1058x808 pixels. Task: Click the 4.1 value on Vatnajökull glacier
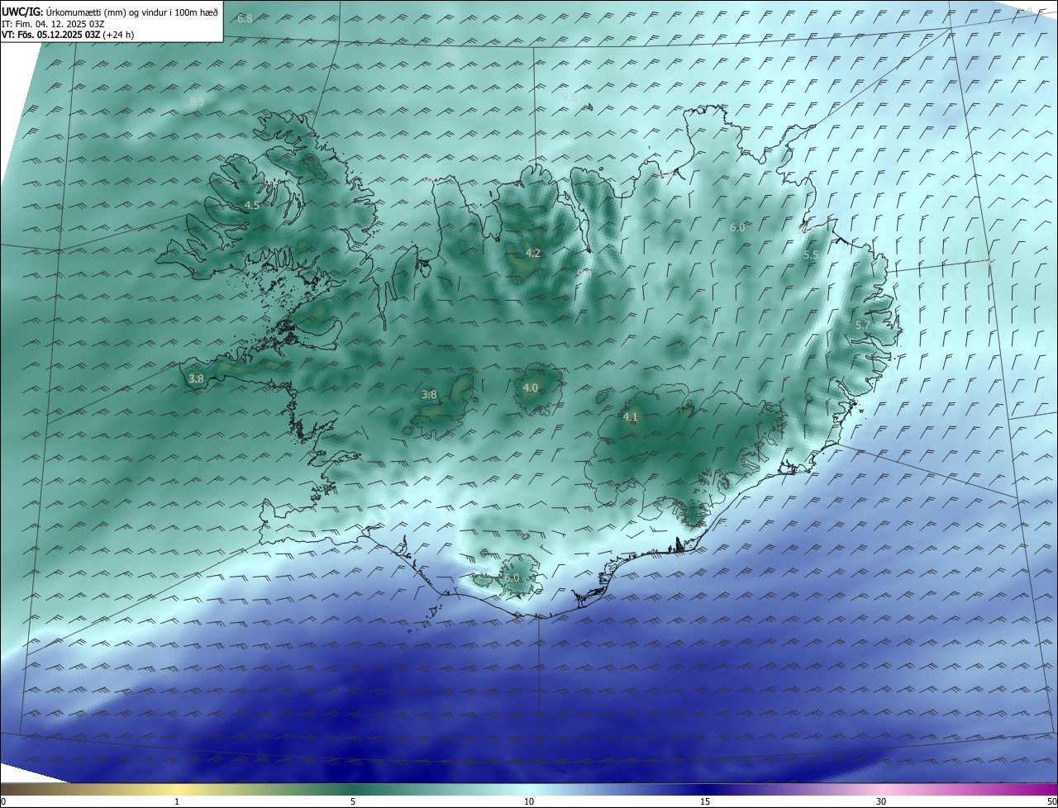tap(631, 417)
